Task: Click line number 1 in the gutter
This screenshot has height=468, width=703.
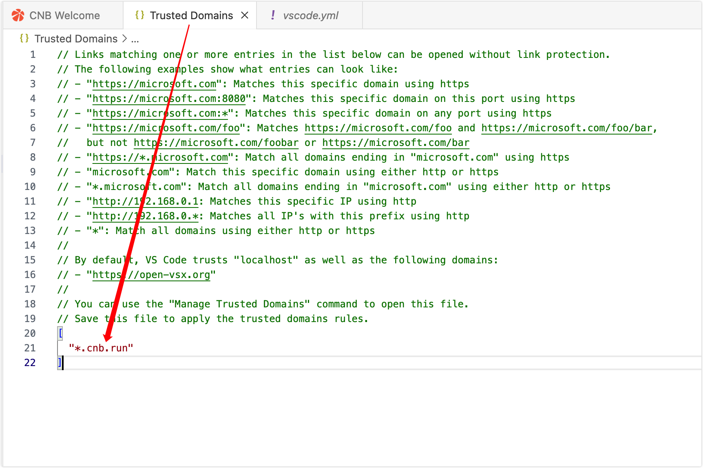Action: point(33,55)
